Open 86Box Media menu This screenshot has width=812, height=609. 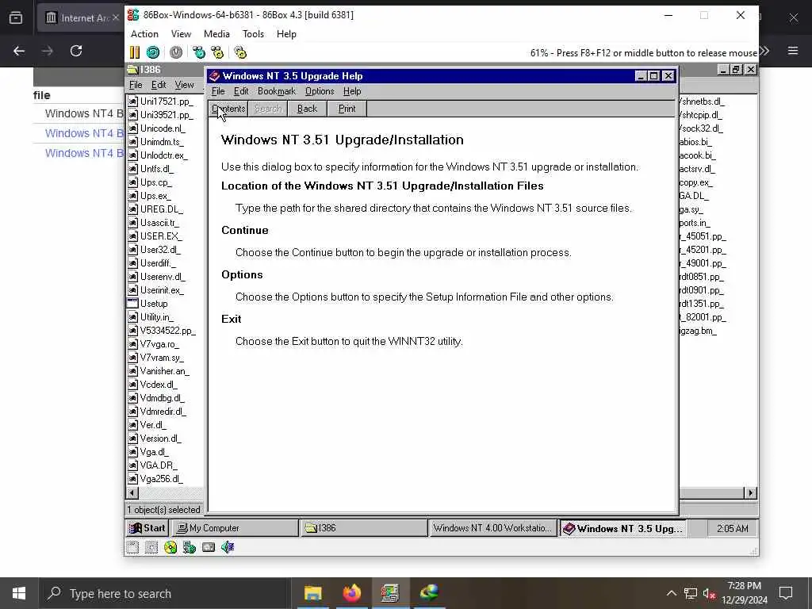pos(216,33)
